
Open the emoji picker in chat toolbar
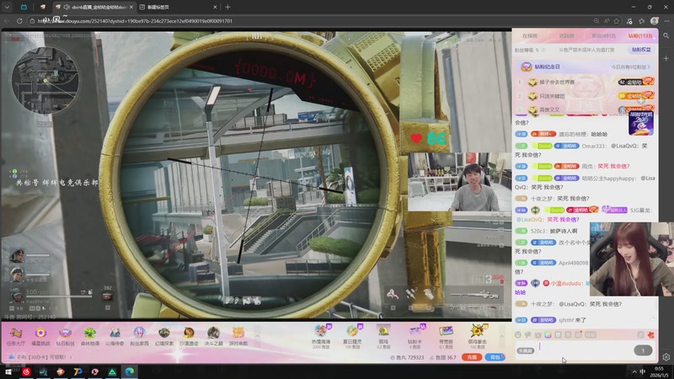[518, 334]
